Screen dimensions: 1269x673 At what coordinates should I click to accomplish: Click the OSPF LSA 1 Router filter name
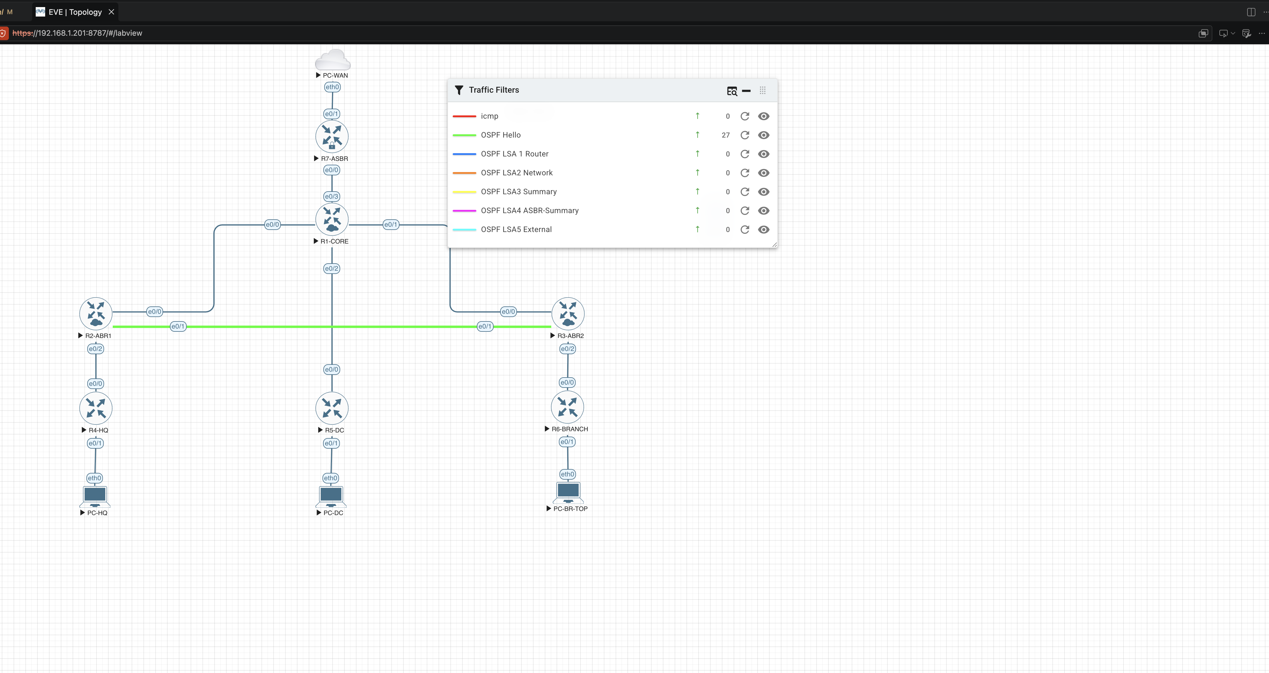point(515,154)
